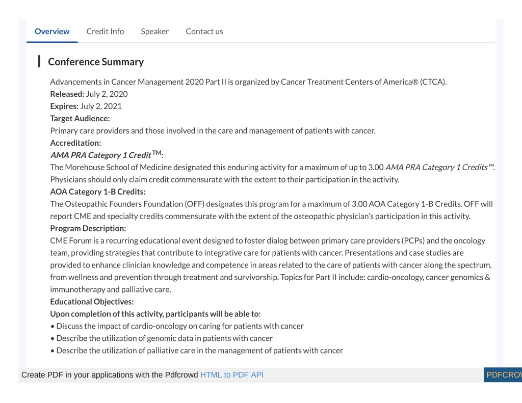This screenshot has width=522, height=403.
Task: Click the PDFCROWD badge in the footer
Action: [x=503, y=374]
